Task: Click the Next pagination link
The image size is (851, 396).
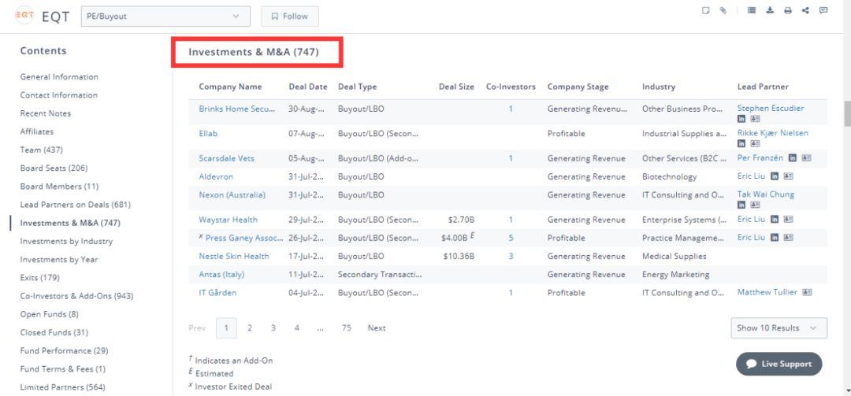Action: [x=377, y=328]
